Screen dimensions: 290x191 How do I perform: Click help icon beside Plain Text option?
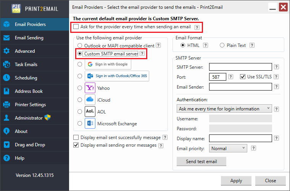pyautogui.click(x=253, y=45)
